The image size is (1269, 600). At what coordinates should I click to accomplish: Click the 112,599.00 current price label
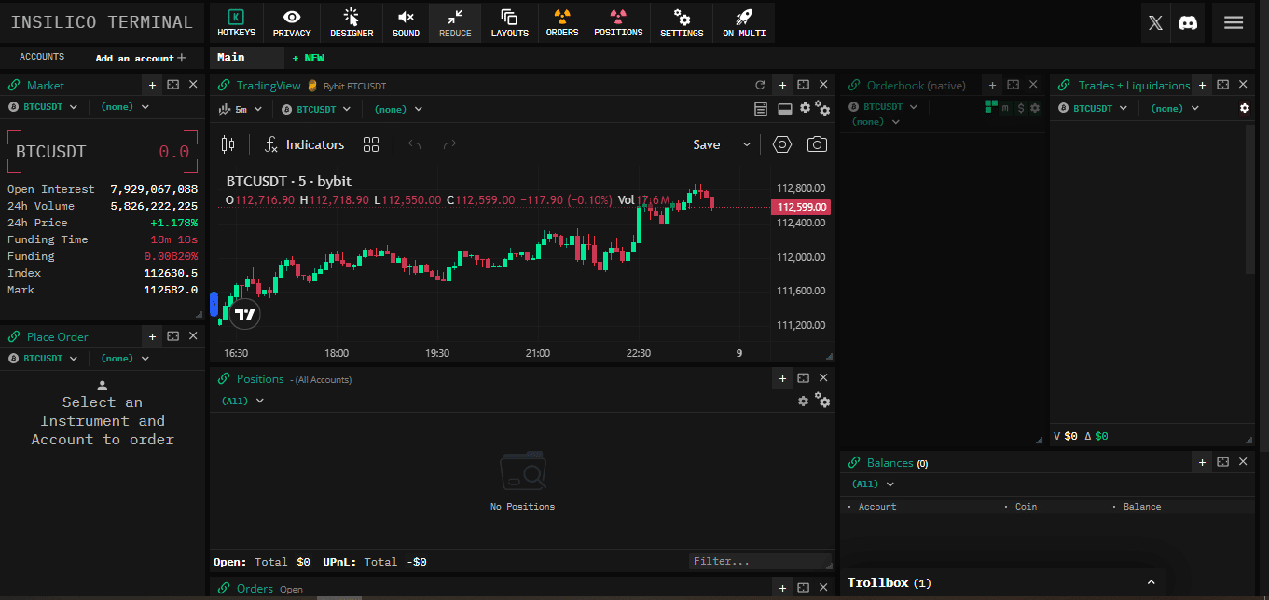click(800, 207)
